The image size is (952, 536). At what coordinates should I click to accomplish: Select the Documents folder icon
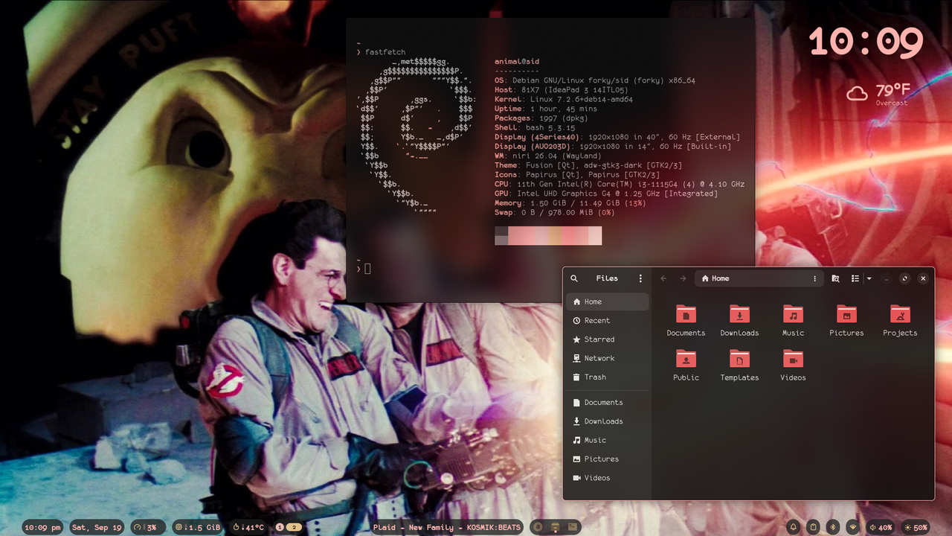[x=686, y=313]
